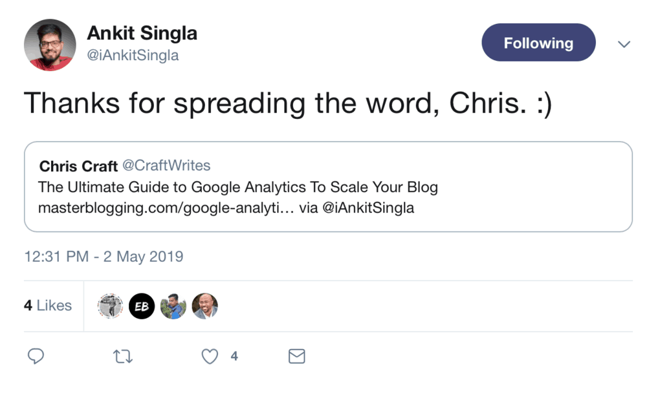The image size is (647, 393).
Task: Click the first liker avatar beside 4 Likes
Action: coord(110,306)
